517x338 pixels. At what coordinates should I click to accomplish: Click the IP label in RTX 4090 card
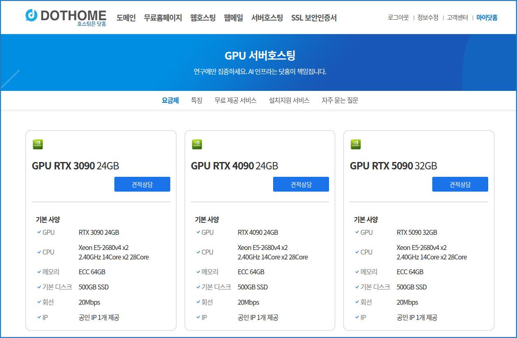(204, 317)
